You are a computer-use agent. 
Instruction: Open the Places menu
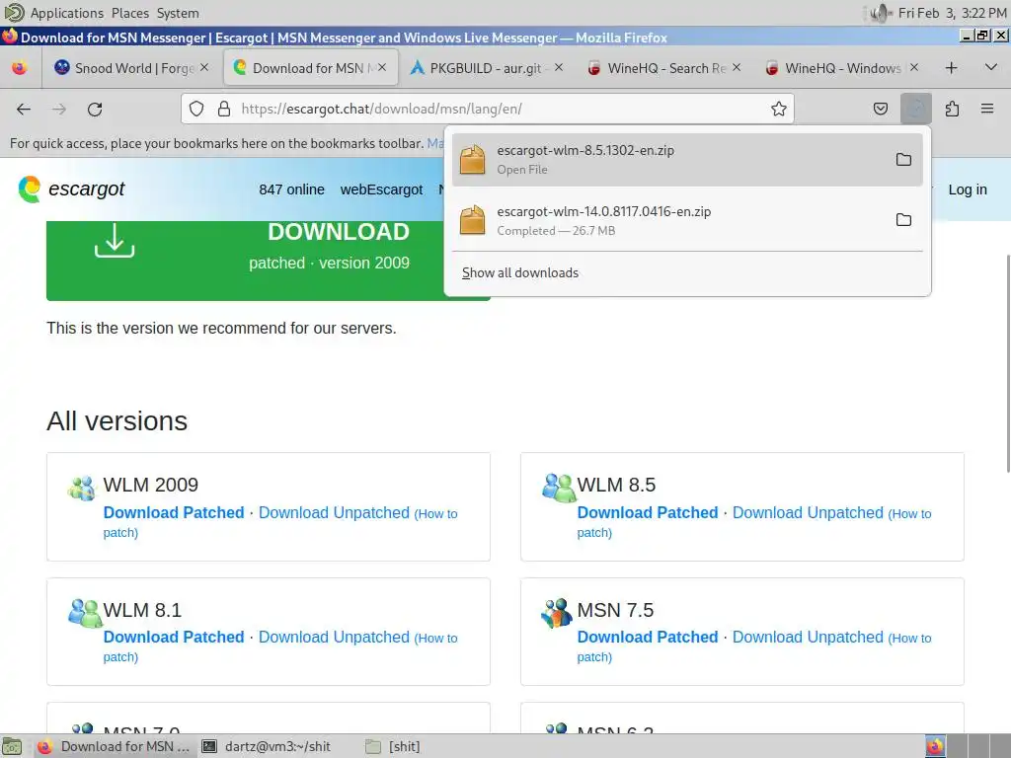[130, 13]
